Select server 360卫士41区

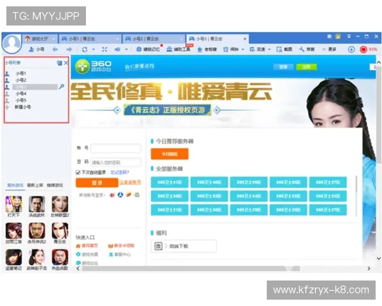pyautogui.click(x=169, y=182)
